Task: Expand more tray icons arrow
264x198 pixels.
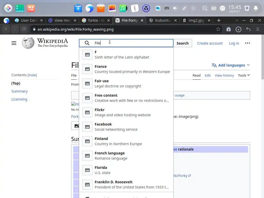Action: tap(193, 8)
